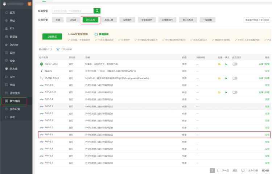Image resolution: width=272 pixels, height=174 pixels.
Task: Click the 立即购买 buy now button
Action: click(x=52, y=37)
